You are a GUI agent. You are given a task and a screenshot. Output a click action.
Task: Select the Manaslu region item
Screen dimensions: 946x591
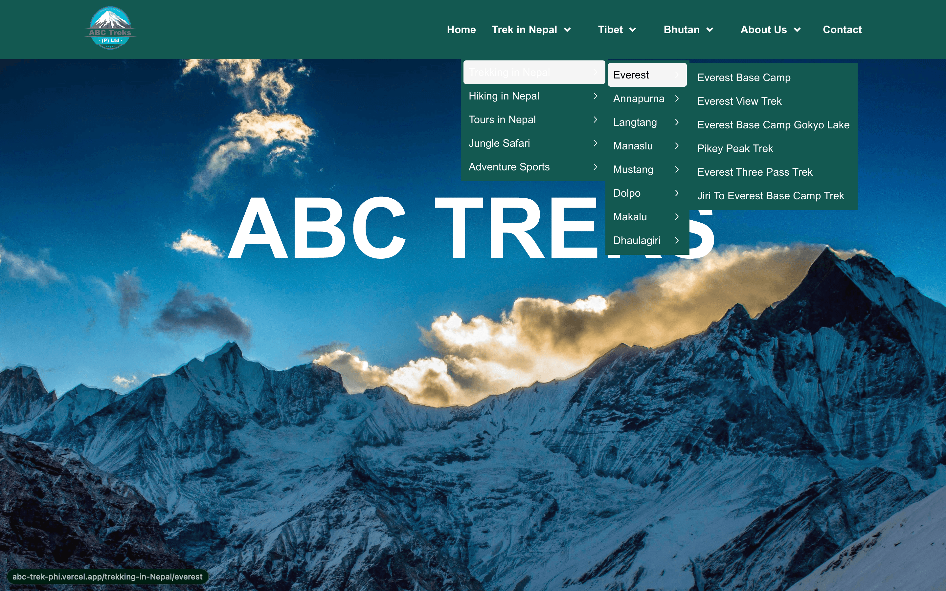(647, 146)
